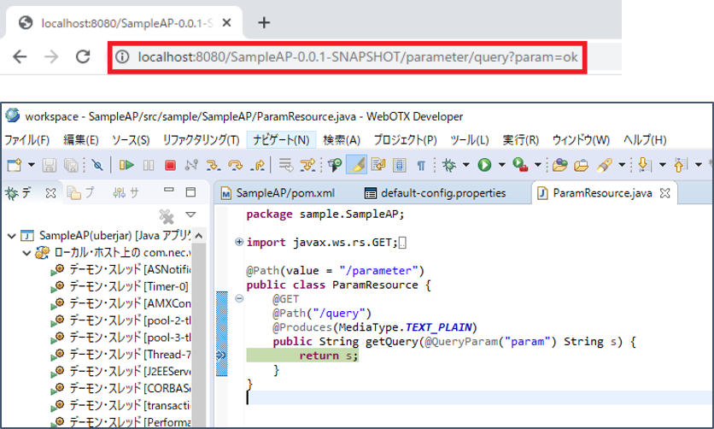Image resolution: width=714 pixels, height=429 pixels.
Task: Click the Save icon in the toolbar
Action: pos(49,165)
